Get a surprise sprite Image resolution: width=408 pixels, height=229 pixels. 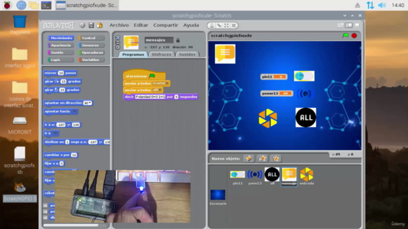tap(275, 158)
